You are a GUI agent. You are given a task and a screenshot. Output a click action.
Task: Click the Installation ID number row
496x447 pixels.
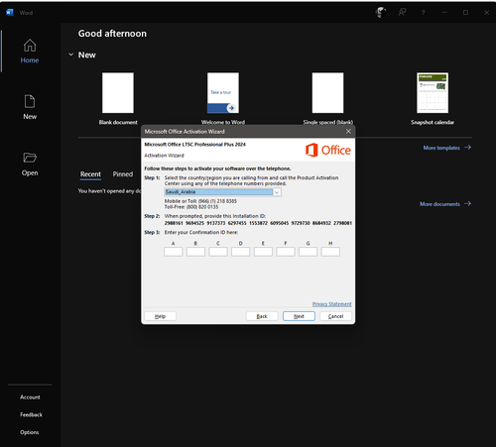point(258,223)
